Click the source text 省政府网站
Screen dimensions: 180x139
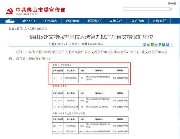coord(96,44)
